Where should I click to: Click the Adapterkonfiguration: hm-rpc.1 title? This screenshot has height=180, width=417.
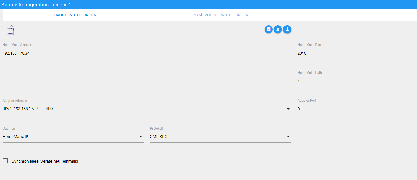[36, 5]
